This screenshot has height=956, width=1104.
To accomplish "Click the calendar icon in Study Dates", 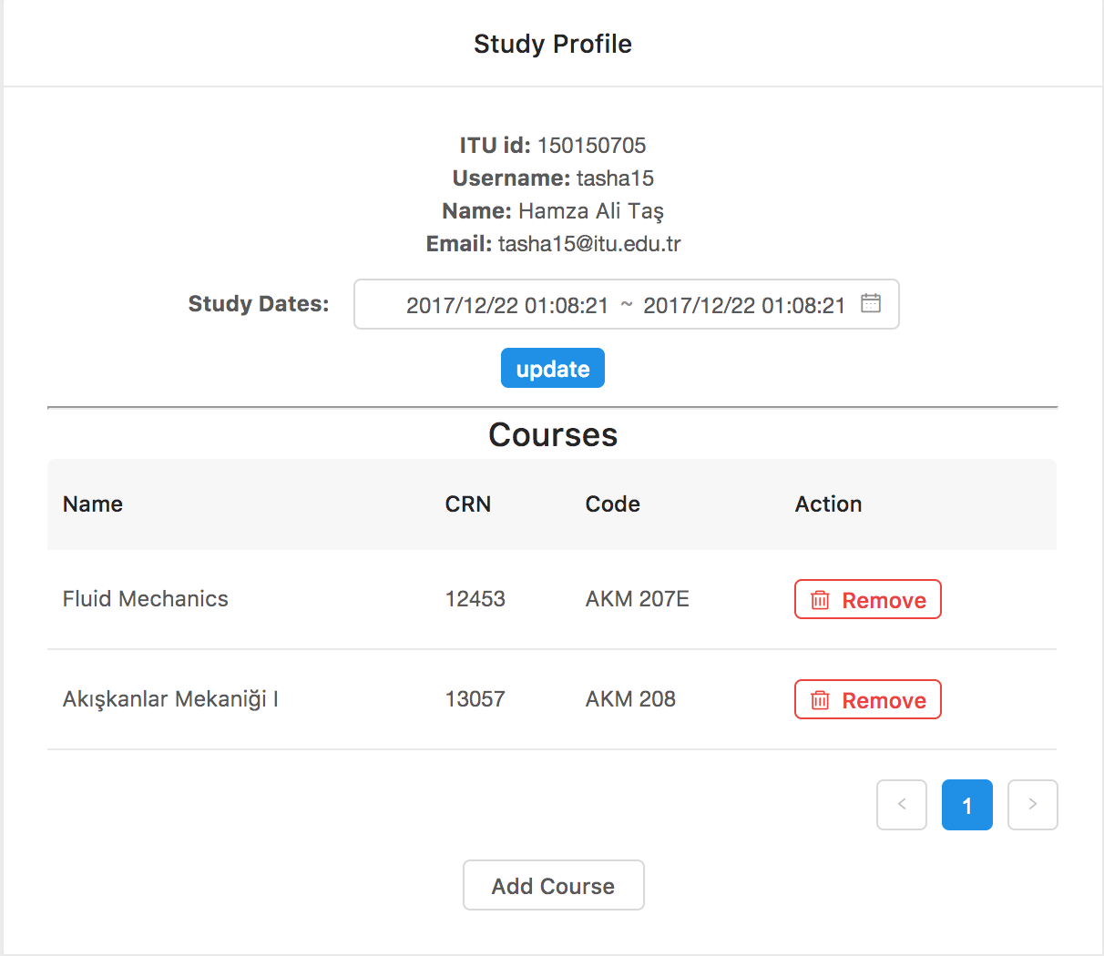I will click(871, 303).
